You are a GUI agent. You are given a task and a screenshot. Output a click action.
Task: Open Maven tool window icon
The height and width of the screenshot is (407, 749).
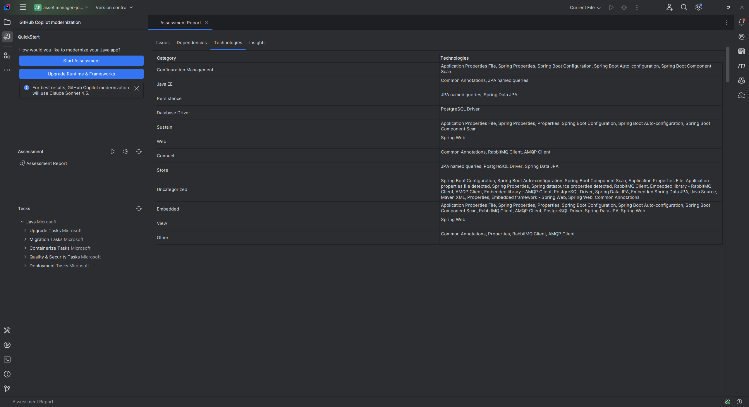pos(741,66)
